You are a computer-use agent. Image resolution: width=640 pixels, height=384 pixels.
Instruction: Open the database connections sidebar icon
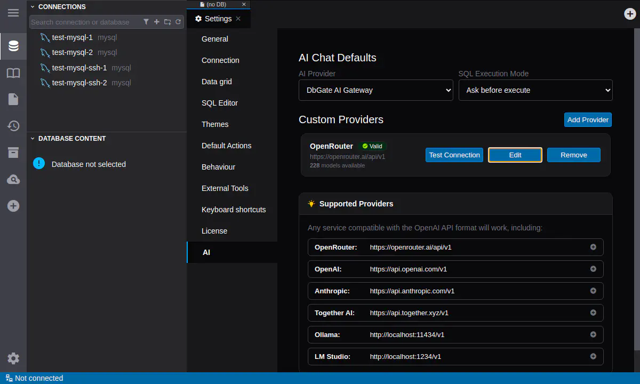pyautogui.click(x=13, y=46)
